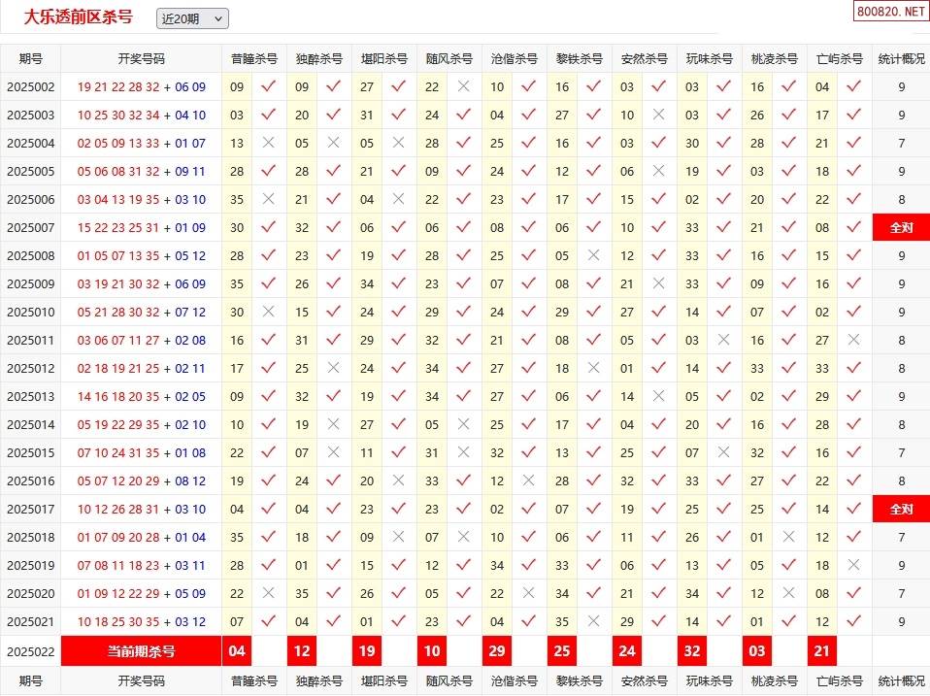Click the 随风杀号 header in the top header row
The height and width of the screenshot is (696, 930).
(x=449, y=58)
